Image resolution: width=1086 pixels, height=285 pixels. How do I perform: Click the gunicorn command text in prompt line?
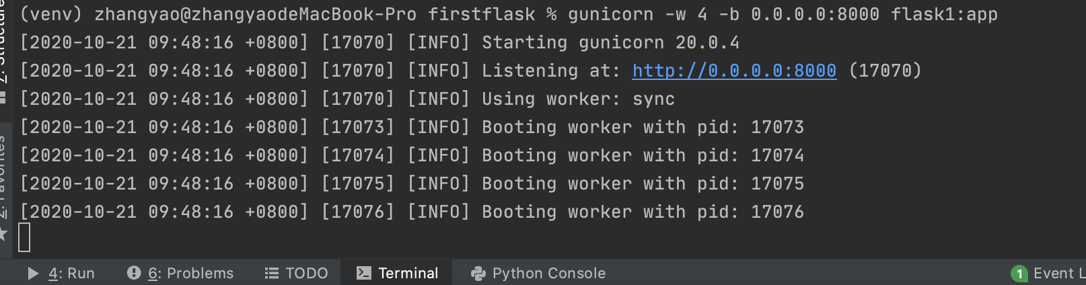[783, 14]
